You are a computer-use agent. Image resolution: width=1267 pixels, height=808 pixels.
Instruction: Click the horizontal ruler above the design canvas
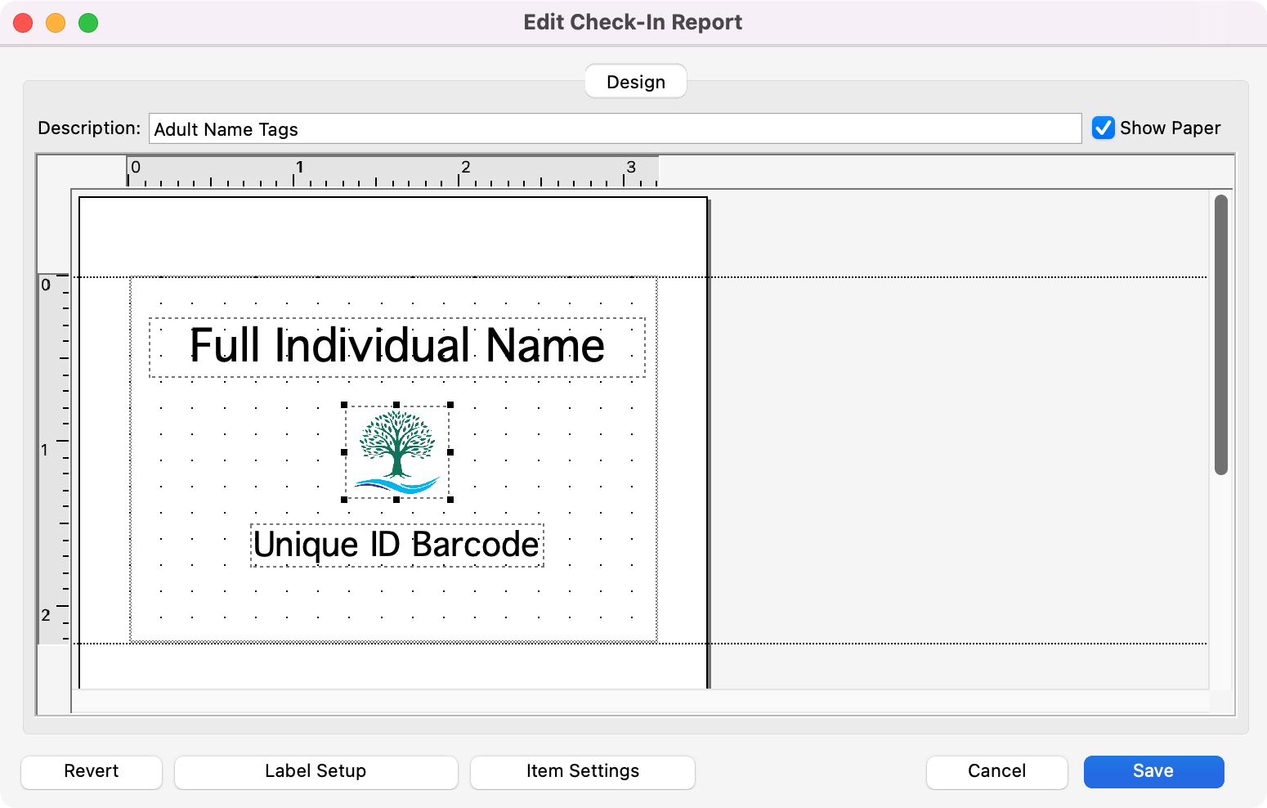coord(392,175)
